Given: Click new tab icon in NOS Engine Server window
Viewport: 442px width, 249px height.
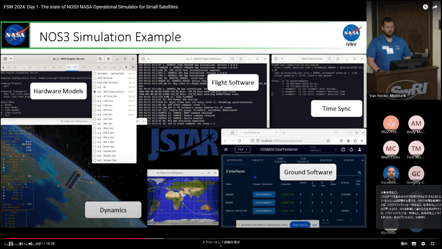Looking at the screenshot, I should [x=5, y=59].
